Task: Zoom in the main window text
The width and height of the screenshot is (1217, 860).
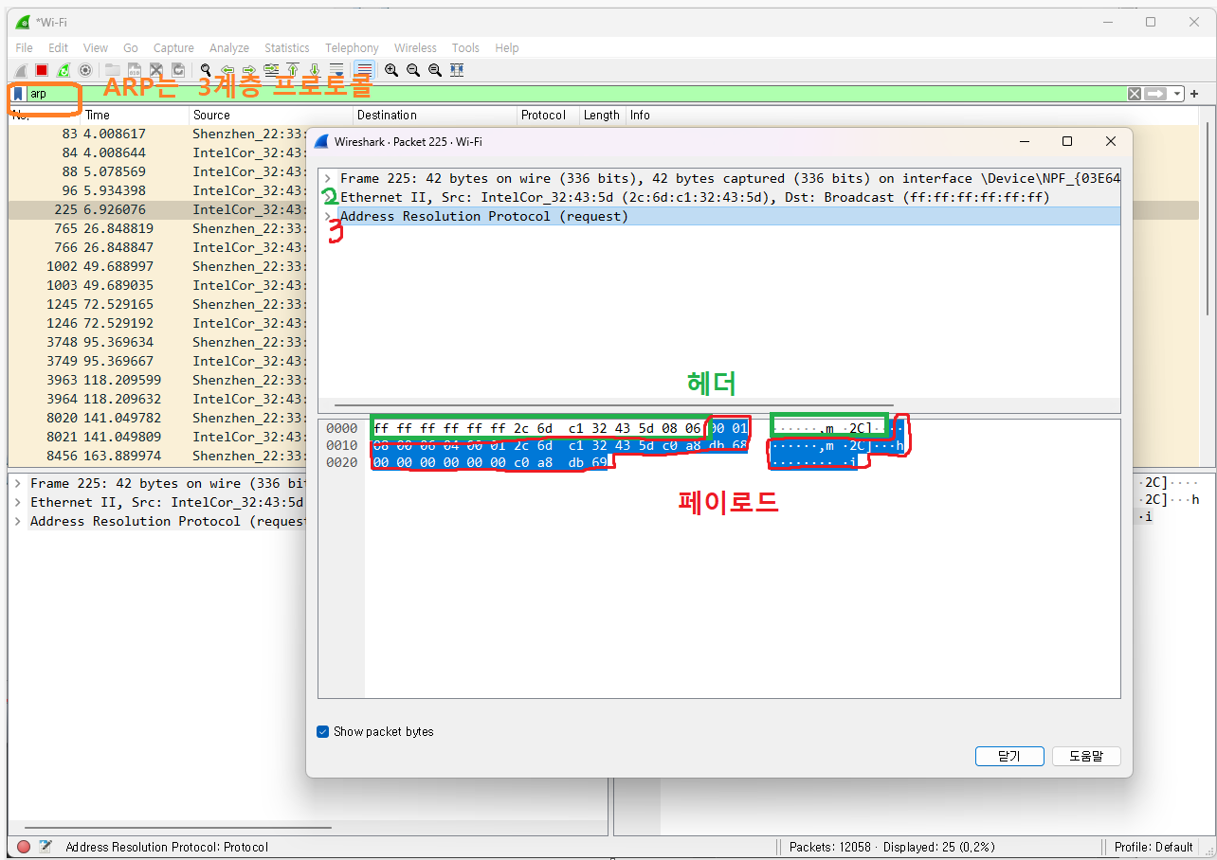Action: [x=391, y=70]
